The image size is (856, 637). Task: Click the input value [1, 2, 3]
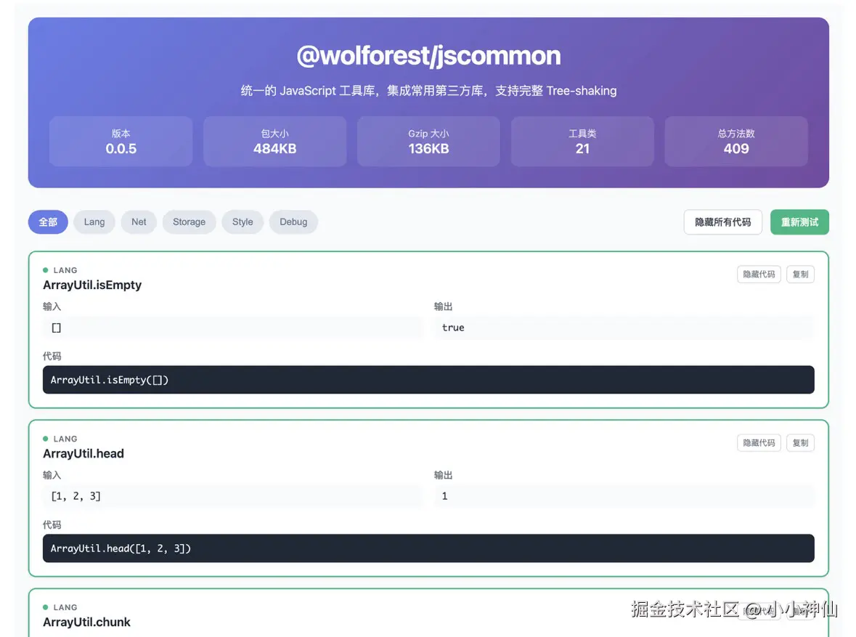coord(232,496)
